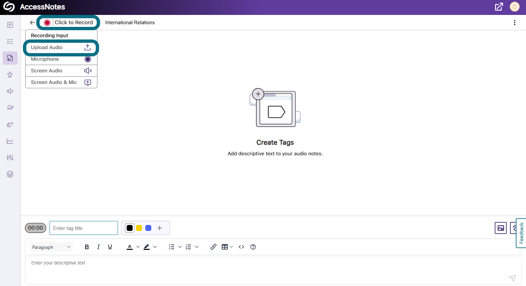Open the speaking-person icon in sidebar
Viewport: 526px width, 286px height.
[x=10, y=108]
